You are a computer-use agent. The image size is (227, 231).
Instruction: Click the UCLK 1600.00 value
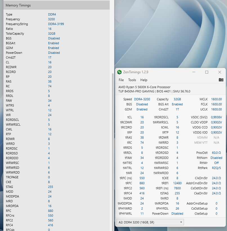(x=216, y=109)
